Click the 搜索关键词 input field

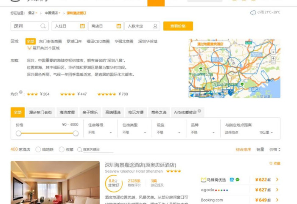tap(98, 149)
